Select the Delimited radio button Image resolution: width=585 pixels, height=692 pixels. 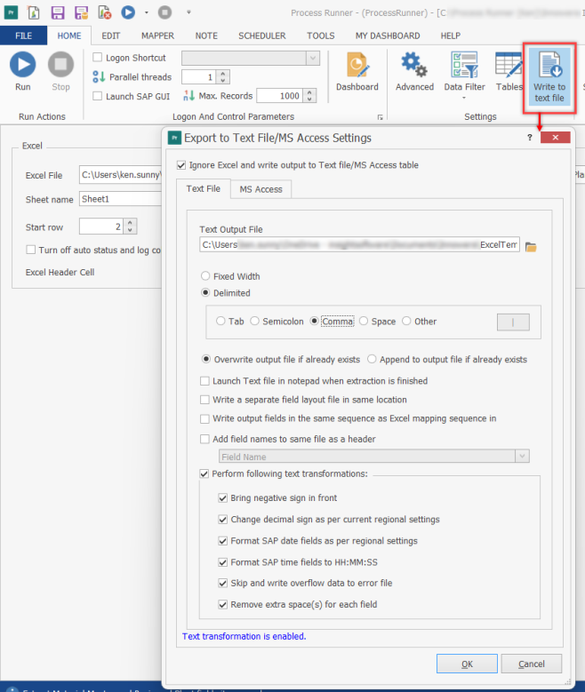point(205,292)
